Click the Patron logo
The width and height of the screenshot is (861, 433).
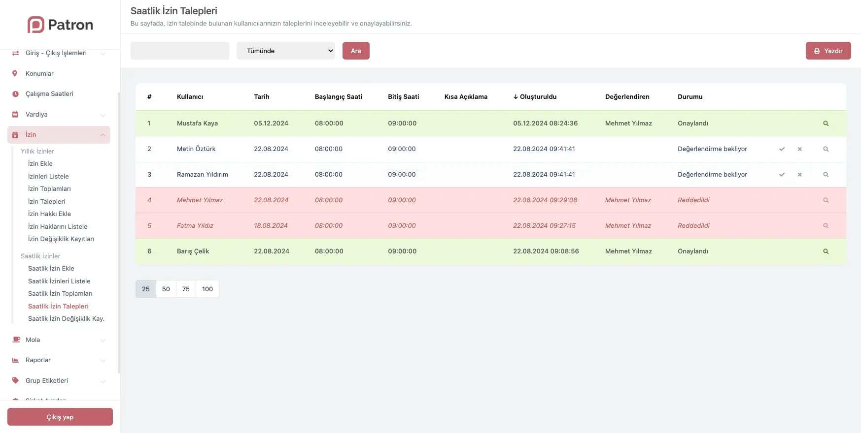coord(60,25)
